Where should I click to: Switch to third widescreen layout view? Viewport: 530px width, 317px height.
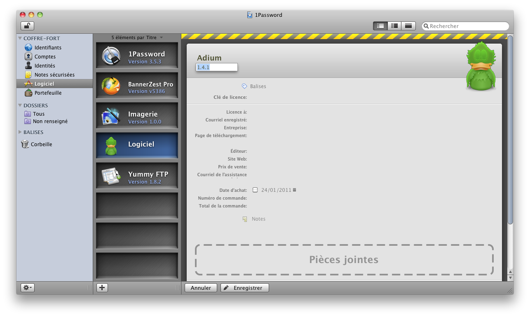[408, 26]
